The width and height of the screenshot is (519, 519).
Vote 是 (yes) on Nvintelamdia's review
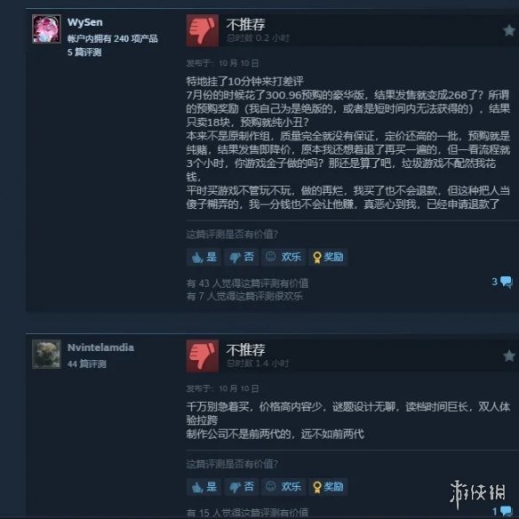204,487
